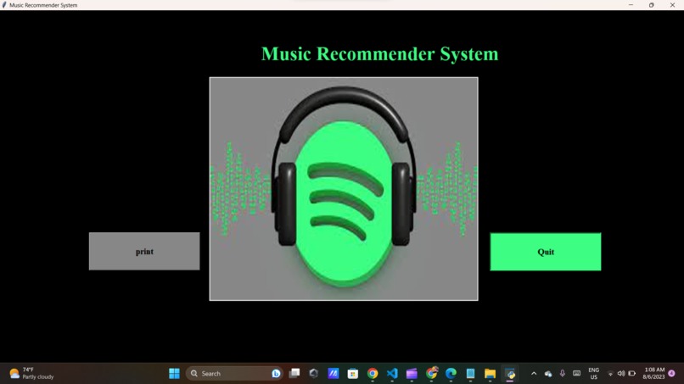Open Task View in taskbar
The image size is (684, 384).
tap(294, 374)
